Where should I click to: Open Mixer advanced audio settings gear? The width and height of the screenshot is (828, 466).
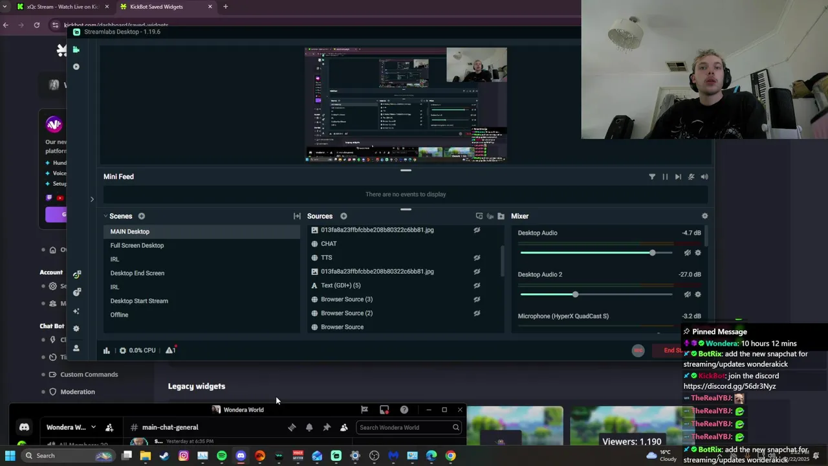[704, 216]
